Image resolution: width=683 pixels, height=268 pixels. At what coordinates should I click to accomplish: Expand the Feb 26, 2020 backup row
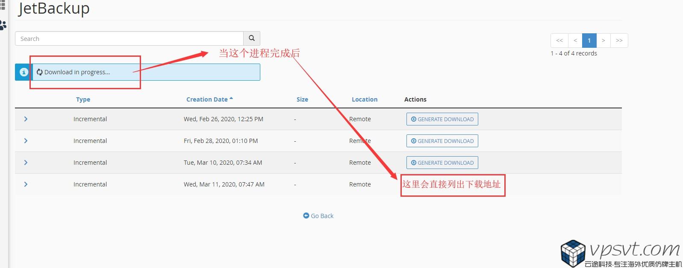pos(26,119)
